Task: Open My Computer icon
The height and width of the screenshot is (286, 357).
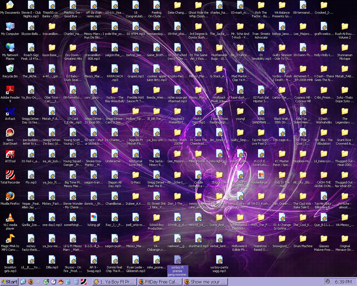Action: coord(10,26)
